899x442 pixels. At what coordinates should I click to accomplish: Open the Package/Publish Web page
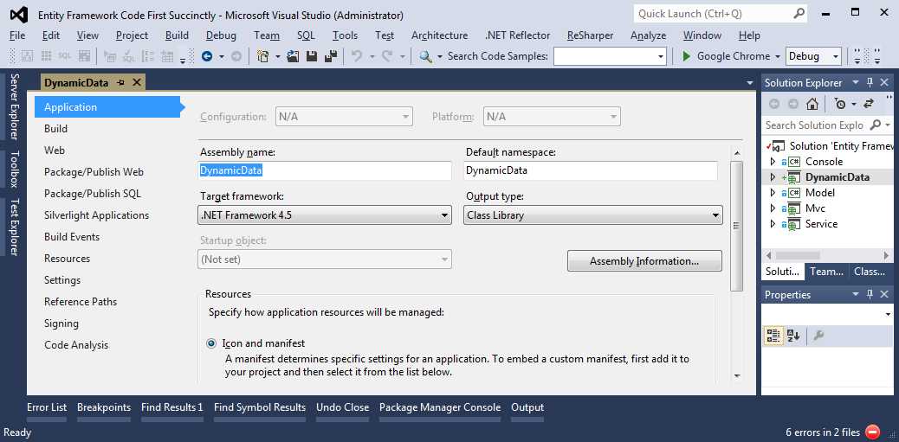coord(94,172)
